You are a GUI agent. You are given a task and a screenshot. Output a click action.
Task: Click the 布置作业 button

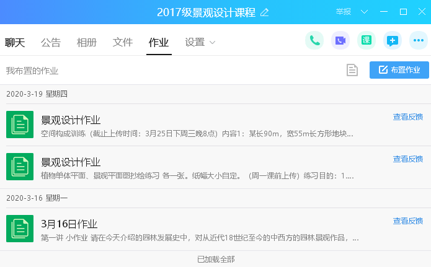coord(399,70)
